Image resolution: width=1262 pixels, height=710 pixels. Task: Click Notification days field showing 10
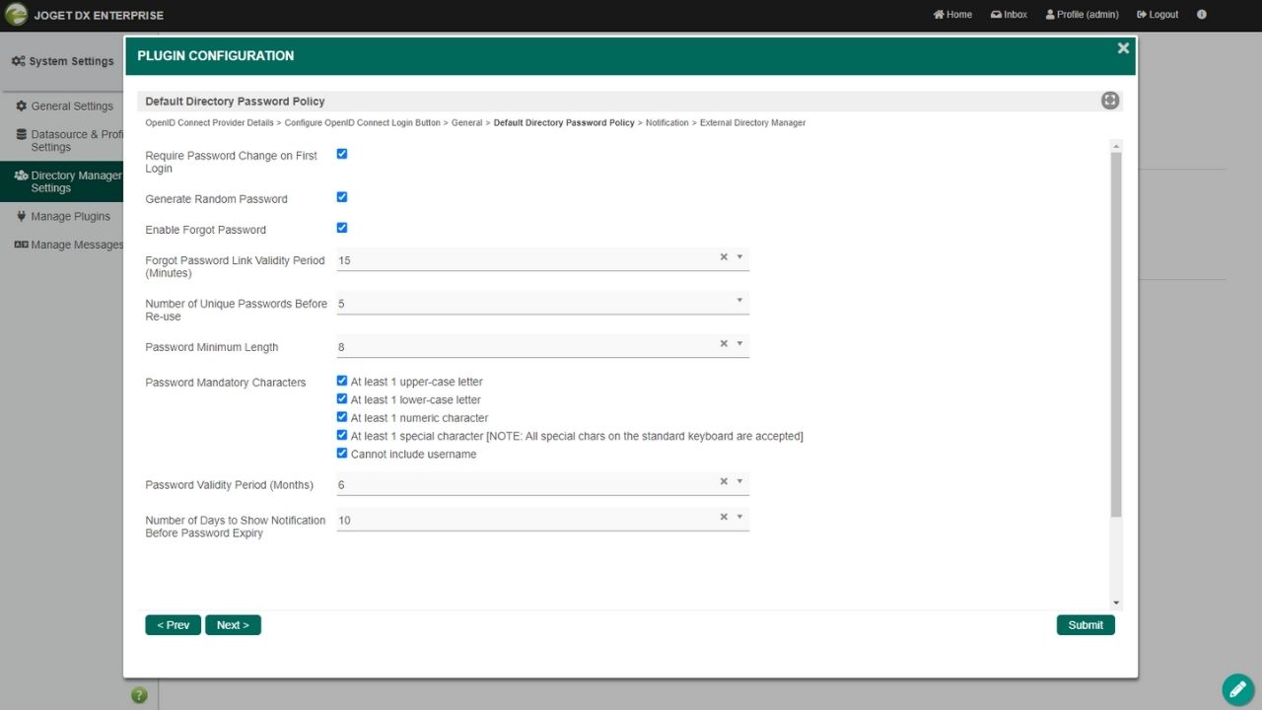pos(542,520)
